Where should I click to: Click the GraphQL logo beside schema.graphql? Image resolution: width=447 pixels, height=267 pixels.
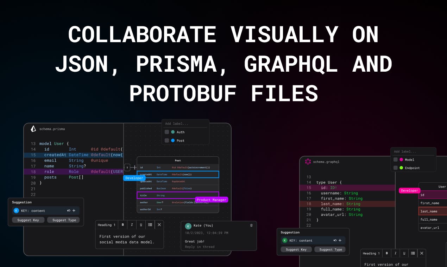308,162
